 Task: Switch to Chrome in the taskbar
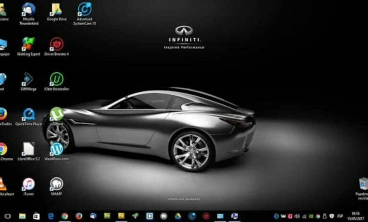click(x=65, y=216)
